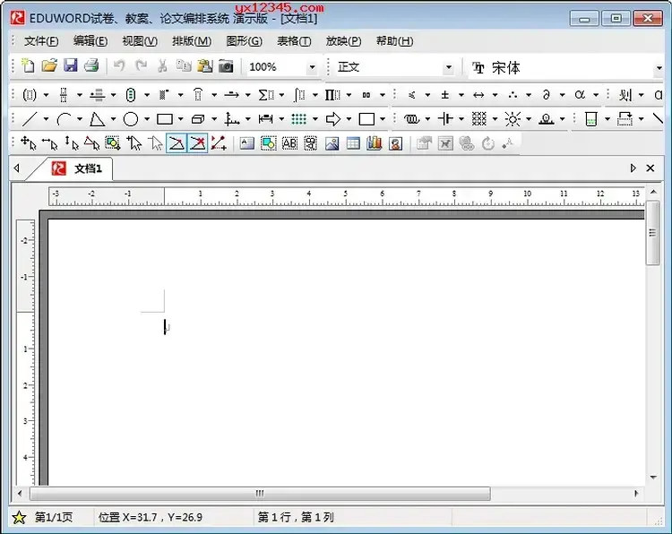This screenshot has width=672, height=534.
Task: Insert an integral template icon
Action: click(299, 95)
